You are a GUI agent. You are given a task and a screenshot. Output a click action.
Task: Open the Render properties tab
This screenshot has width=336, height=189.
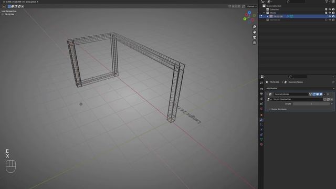point(261,89)
